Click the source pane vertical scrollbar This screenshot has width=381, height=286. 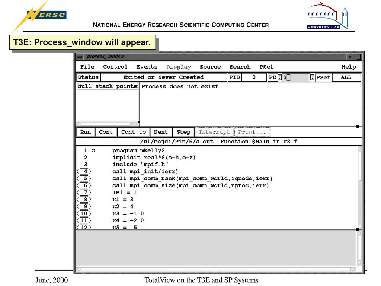(x=359, y=186)
